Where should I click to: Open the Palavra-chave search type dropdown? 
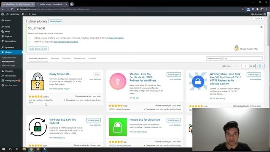click(214, 59)
